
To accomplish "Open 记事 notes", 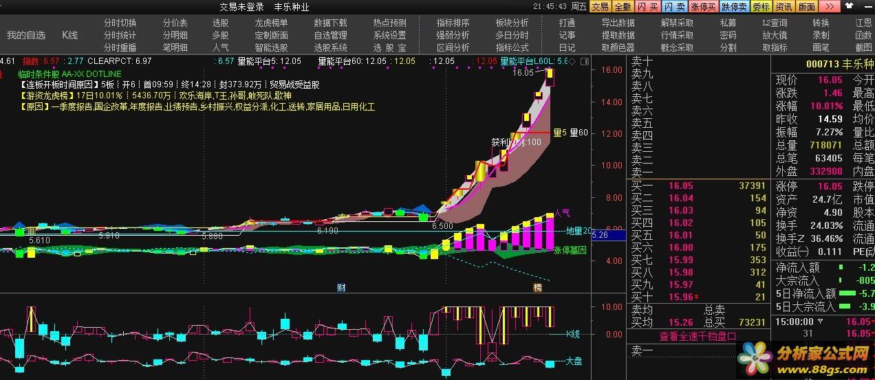I will pos(567,35).
